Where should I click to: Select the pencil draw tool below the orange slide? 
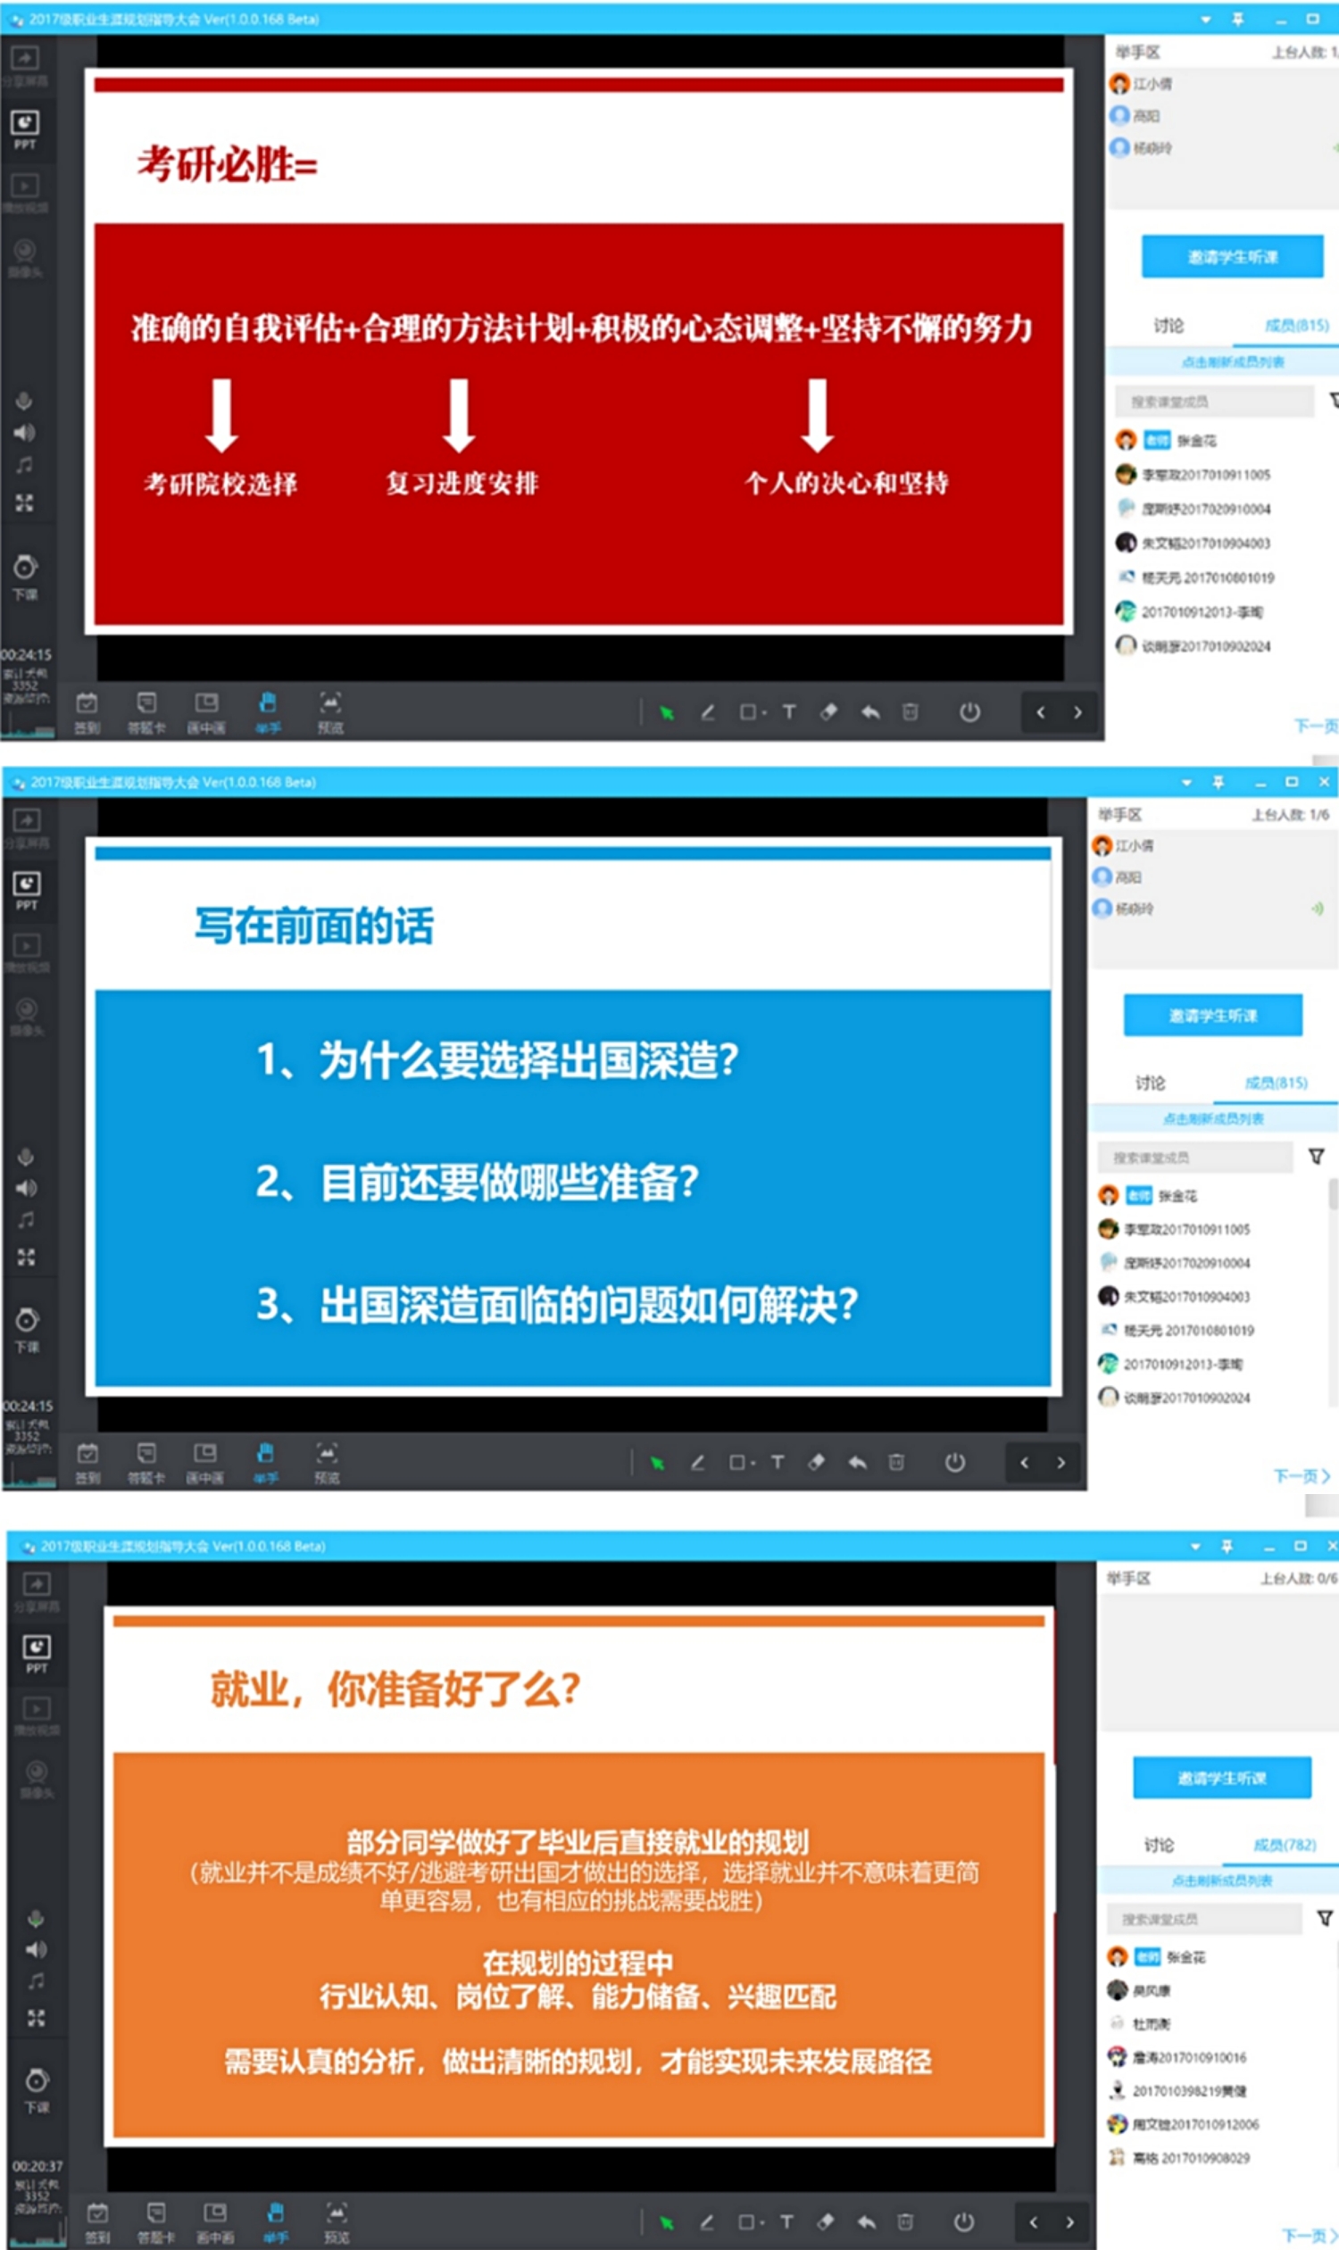[x=706, y=2221]
